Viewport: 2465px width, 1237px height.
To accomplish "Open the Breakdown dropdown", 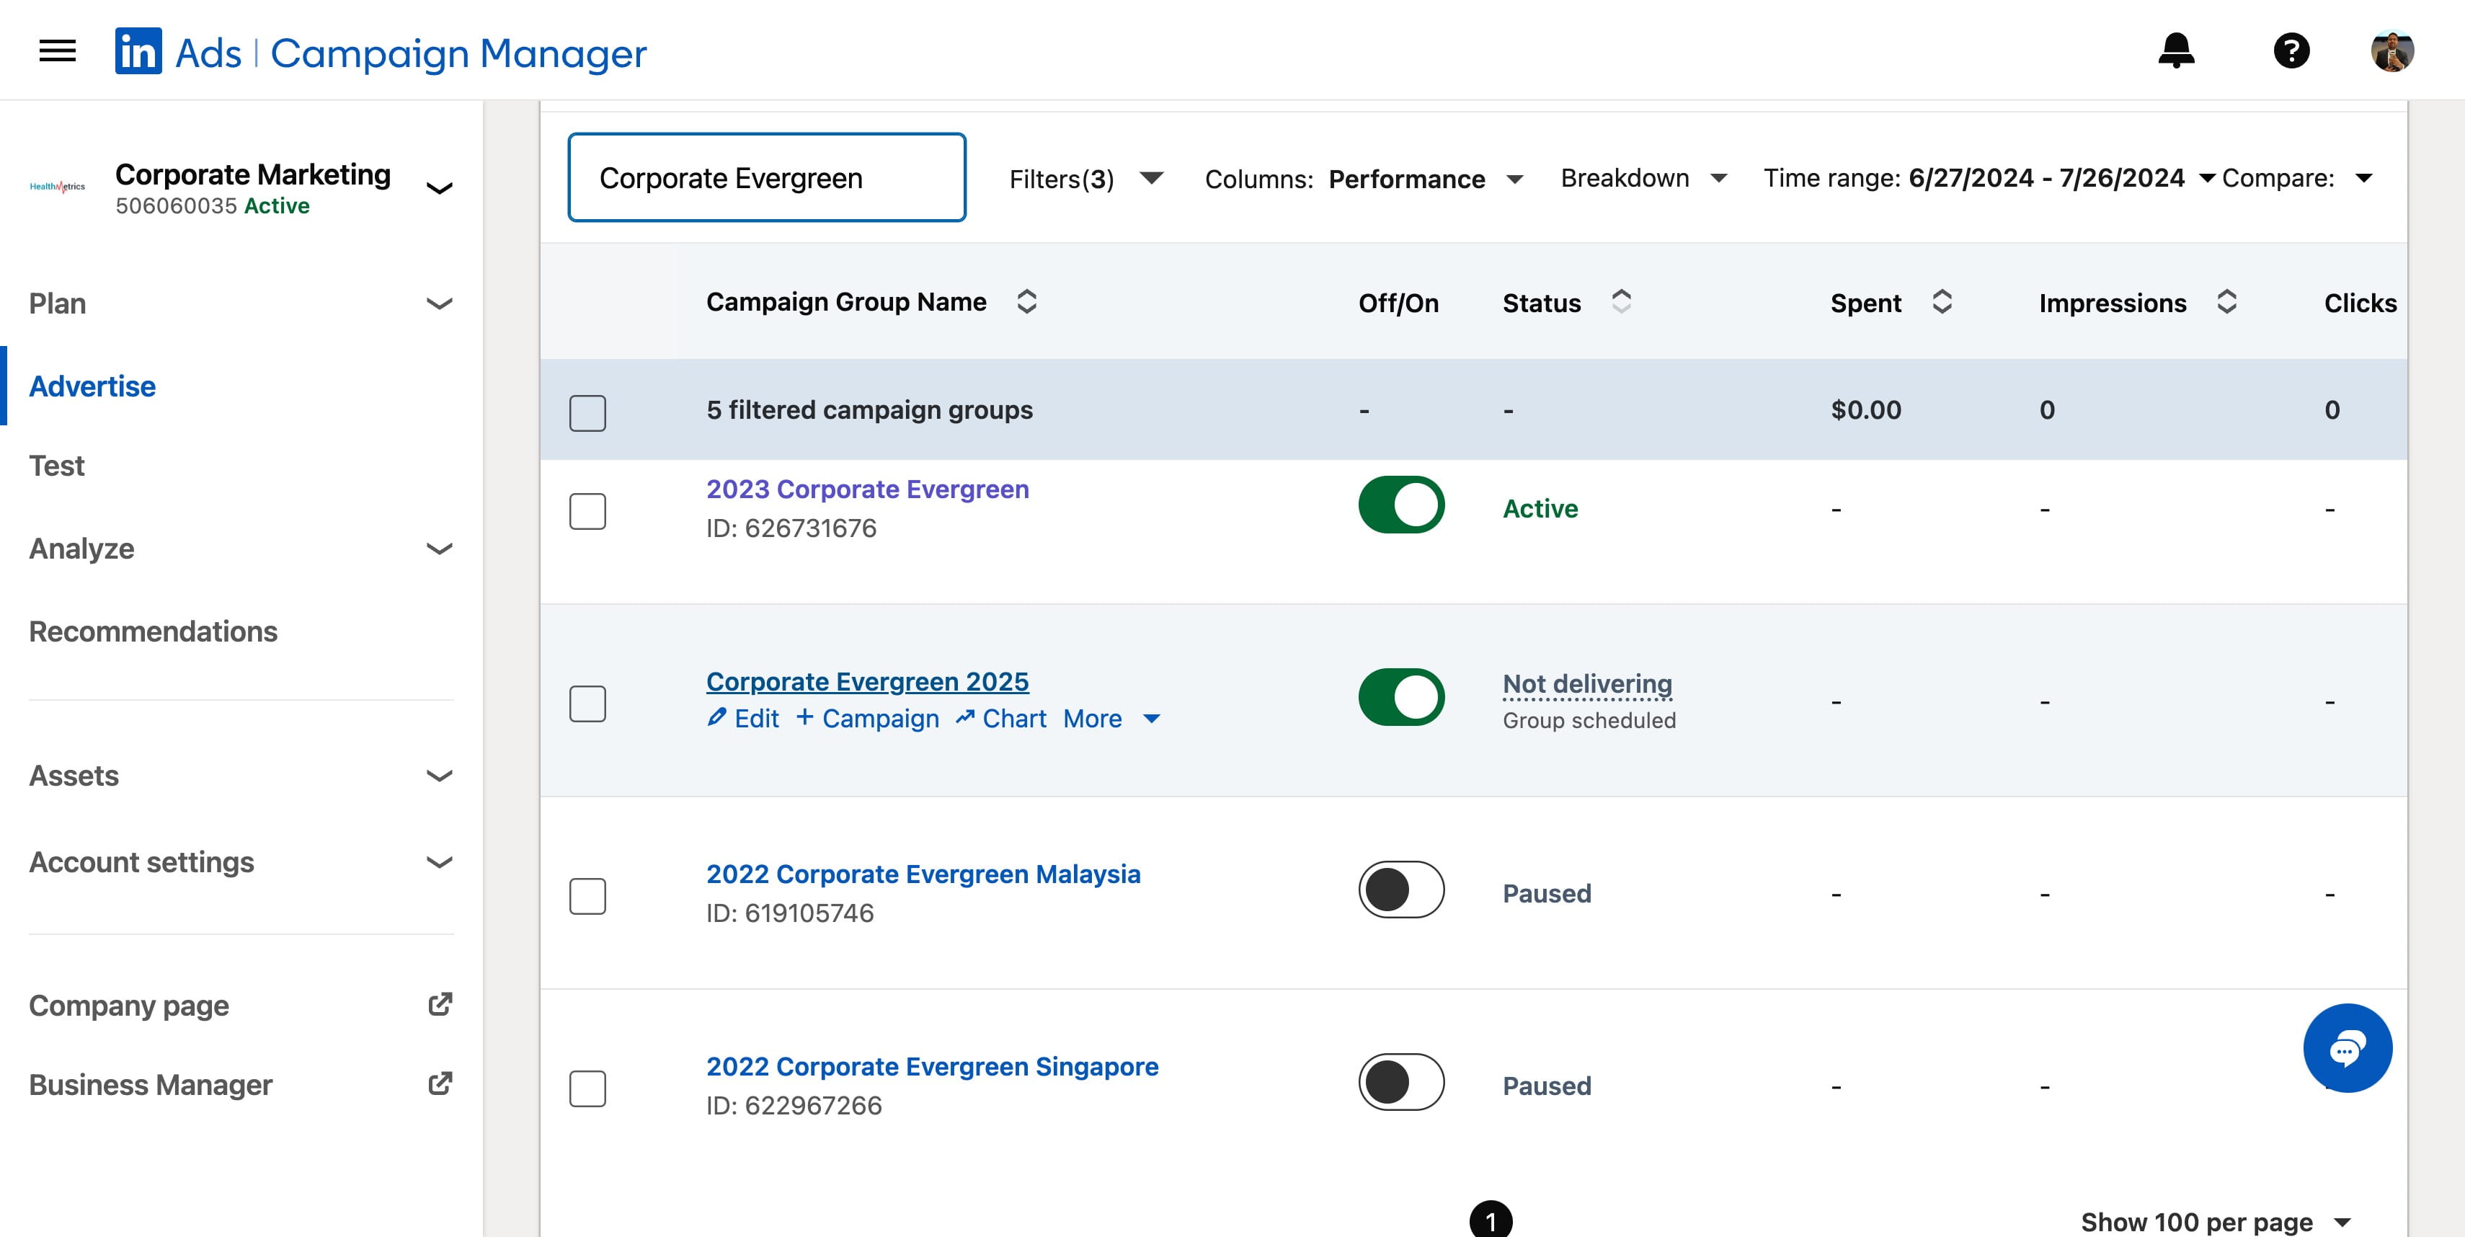I will (x=1643, y=178).
